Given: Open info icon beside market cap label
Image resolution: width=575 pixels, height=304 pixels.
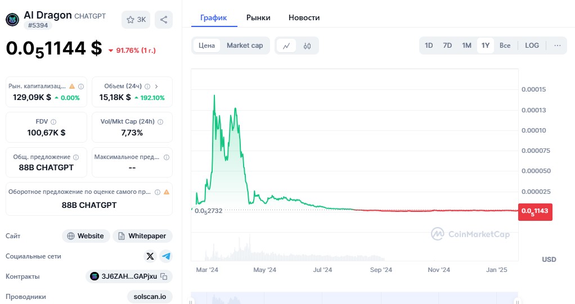Looking at the screenshot, I should (x=81, y=87).
